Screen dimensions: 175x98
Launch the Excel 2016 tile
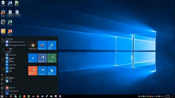point(52,58)
